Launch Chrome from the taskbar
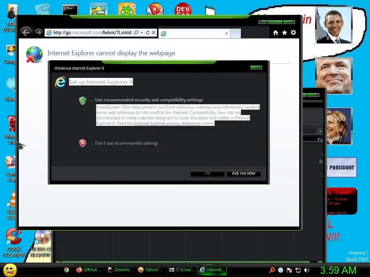Viewport: 370px width, 277px height. tap(66, 270)
